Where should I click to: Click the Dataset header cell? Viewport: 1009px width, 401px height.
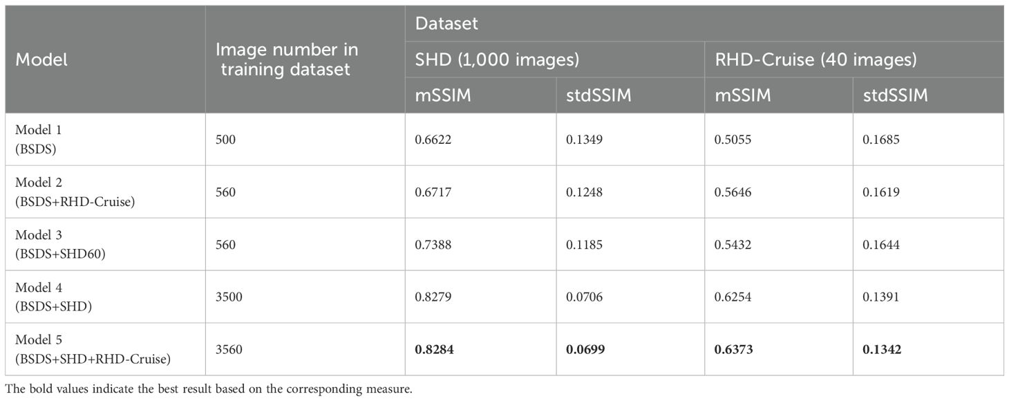(x=446, y=24)
